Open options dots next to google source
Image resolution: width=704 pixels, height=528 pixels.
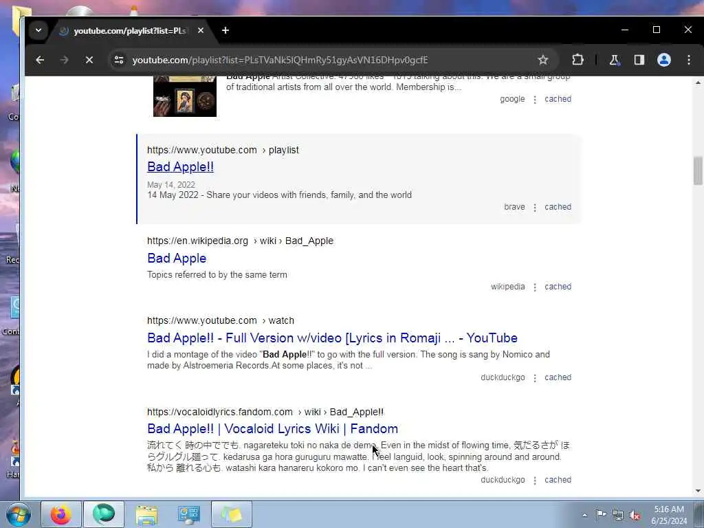534,99
